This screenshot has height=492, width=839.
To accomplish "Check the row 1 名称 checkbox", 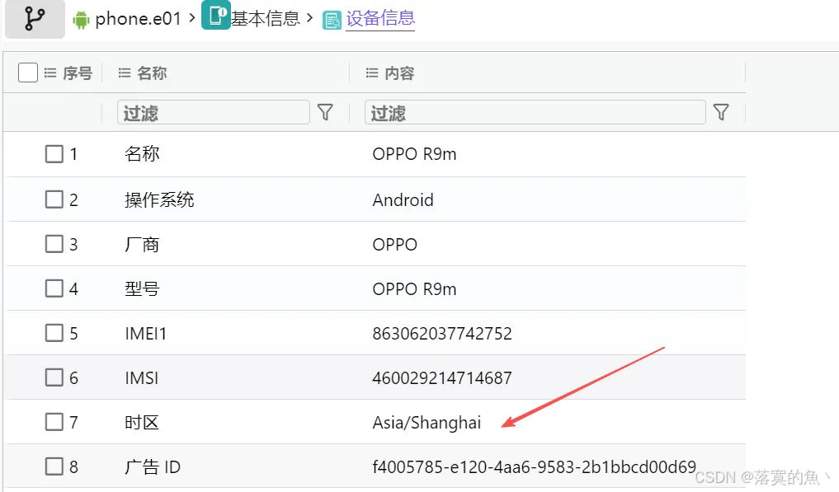I will pos(54,154).
